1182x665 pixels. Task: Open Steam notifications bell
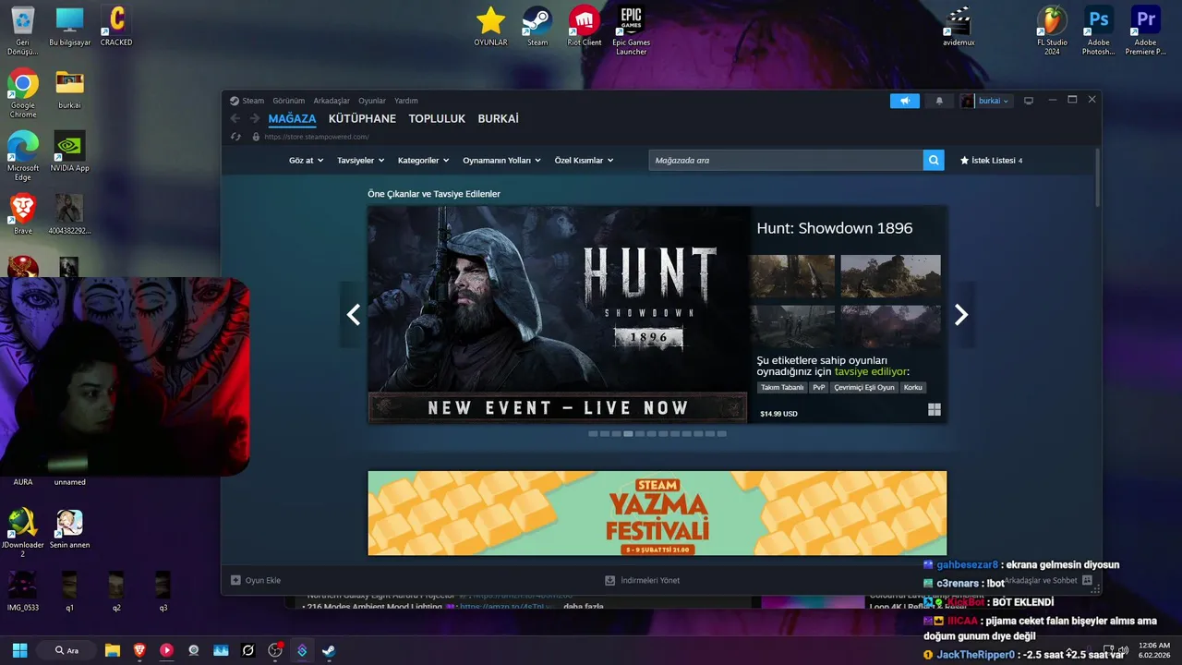pyautogui.click(x=939, y=101)
